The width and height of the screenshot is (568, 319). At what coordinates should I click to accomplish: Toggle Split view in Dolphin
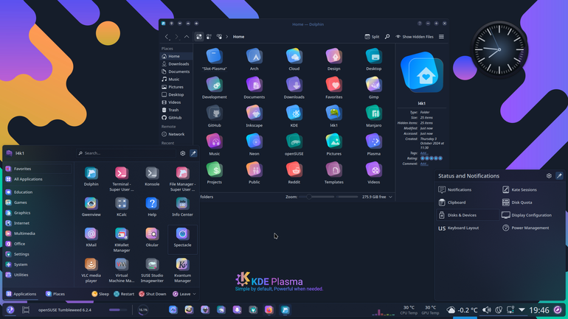[372, 37]
